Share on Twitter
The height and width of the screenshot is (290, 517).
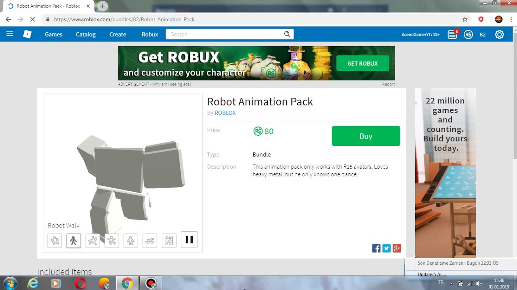point(387,248)
